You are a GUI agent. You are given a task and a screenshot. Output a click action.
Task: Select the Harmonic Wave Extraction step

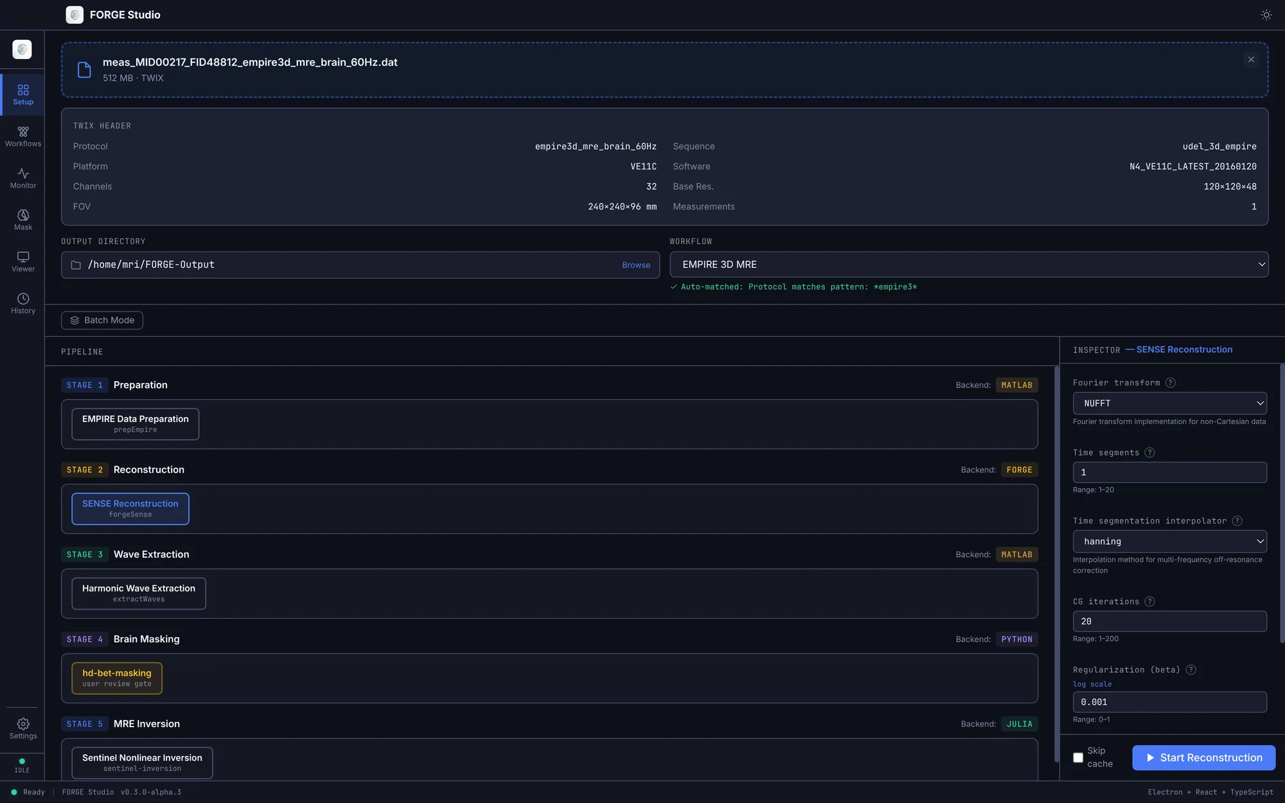click(139, 594)
